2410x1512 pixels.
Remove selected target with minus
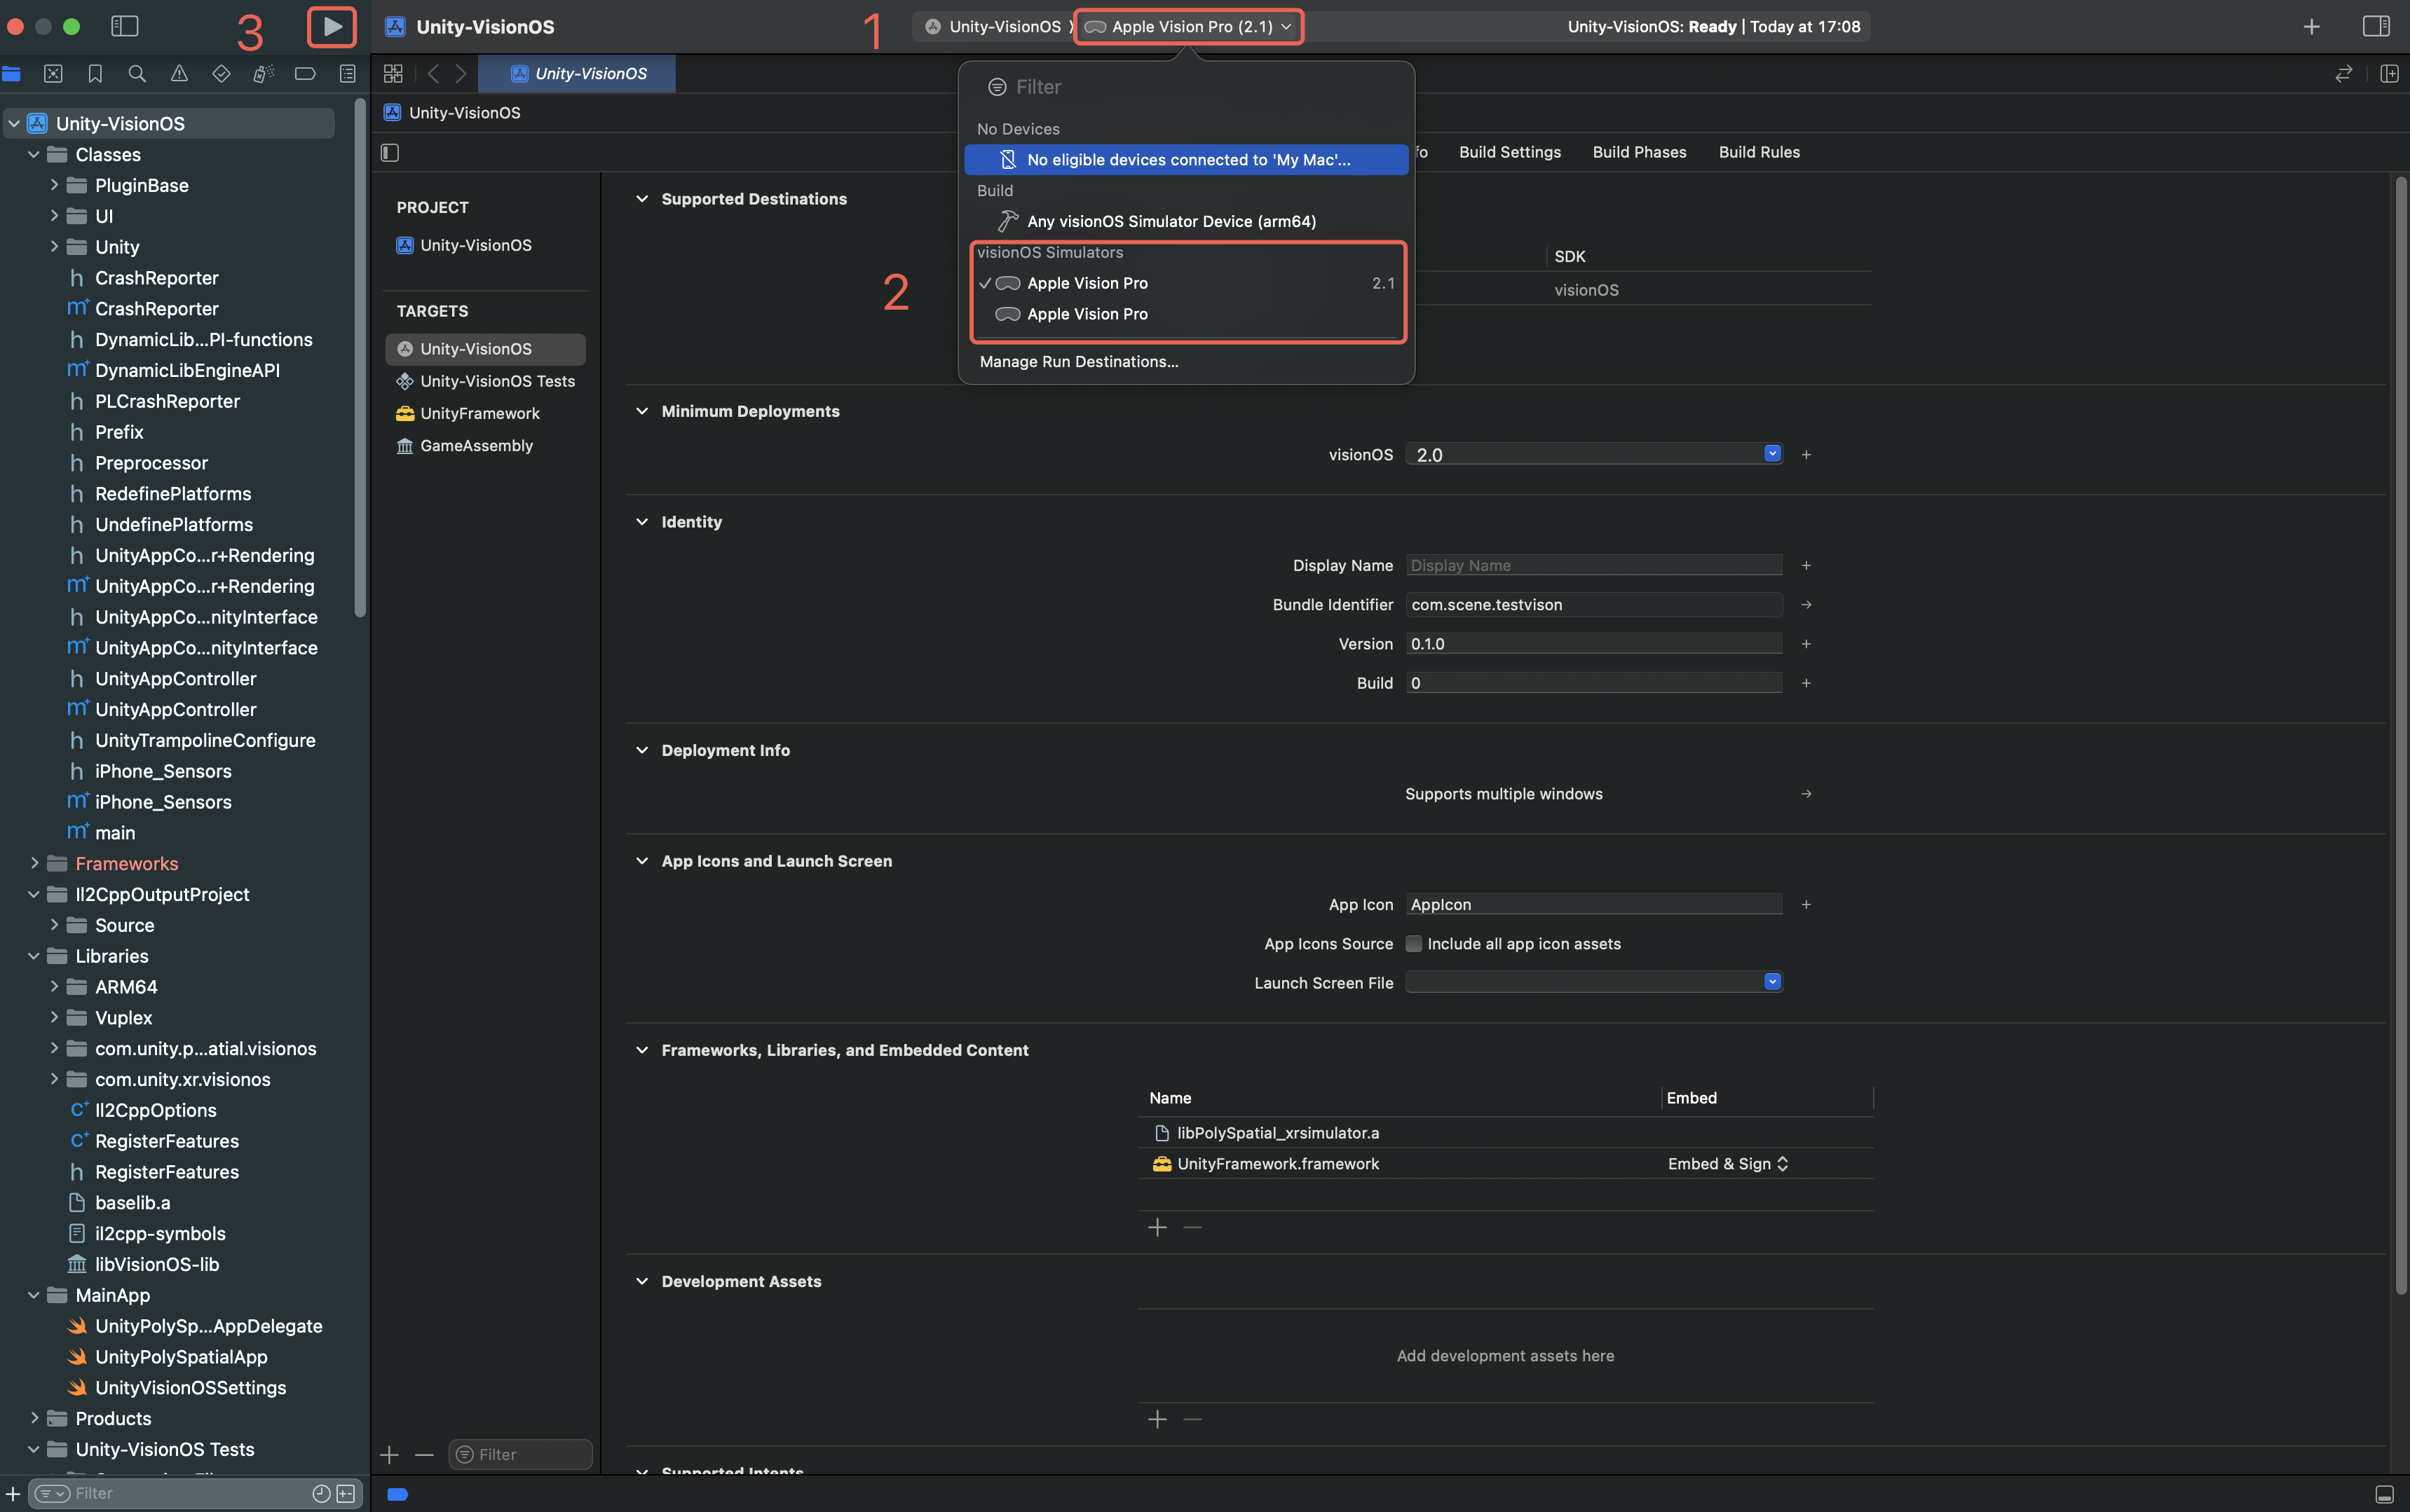coord(424,1454)
